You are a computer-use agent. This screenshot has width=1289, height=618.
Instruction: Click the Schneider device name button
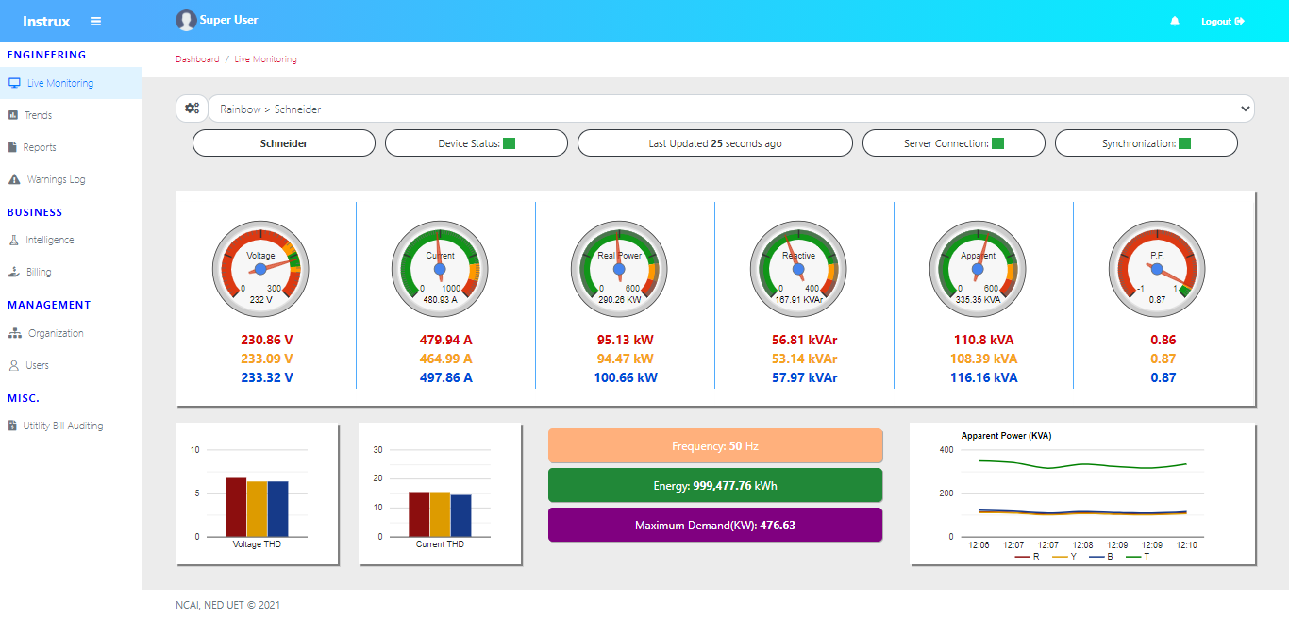284,143
